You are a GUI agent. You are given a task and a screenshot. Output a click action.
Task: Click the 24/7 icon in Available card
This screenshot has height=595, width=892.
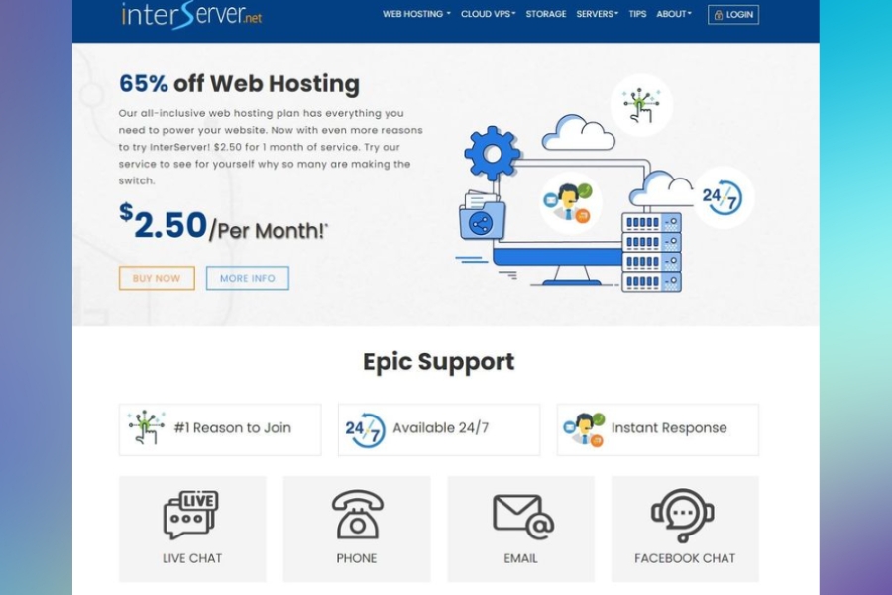pos(365,429)
